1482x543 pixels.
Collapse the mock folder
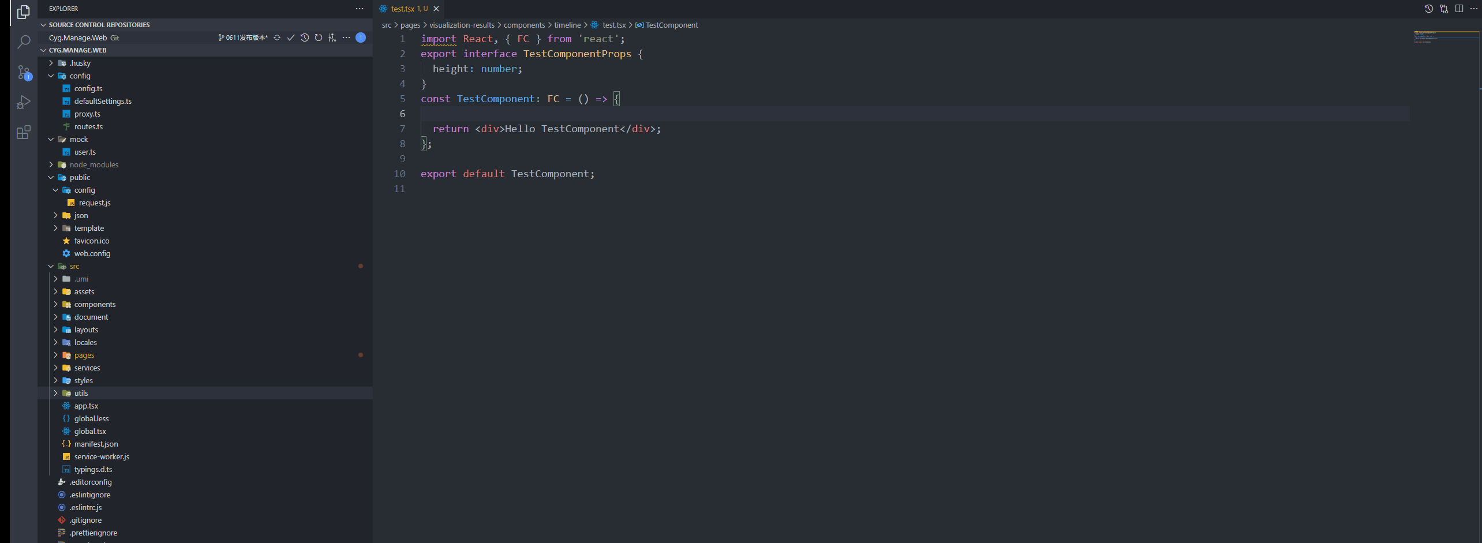point(51,139)
